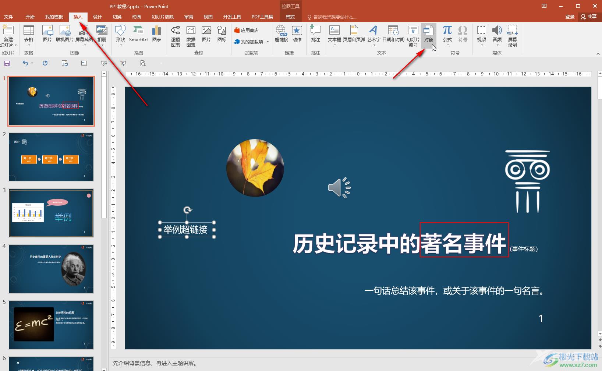The height and width of the screenshot is (371, 602).
Task: Expand the Text Box (文本框) dropdown arrow
Action: (335, 45)
